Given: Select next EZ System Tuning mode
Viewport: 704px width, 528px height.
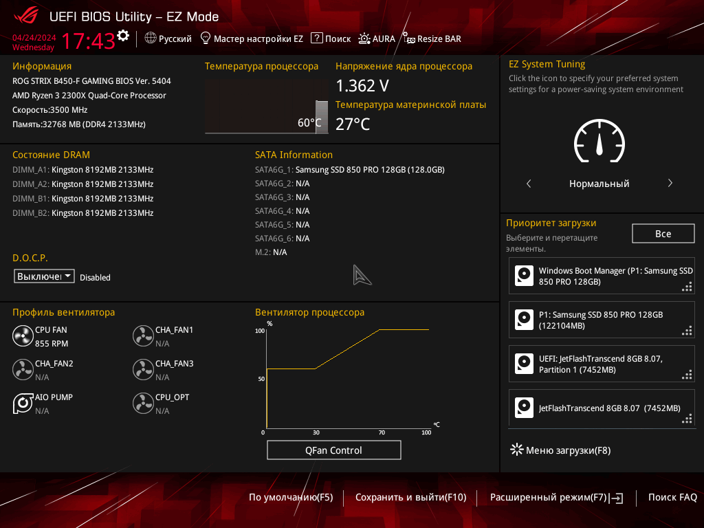Looking at the screenshot, I should pyautogui.click(x=670, y=183).
